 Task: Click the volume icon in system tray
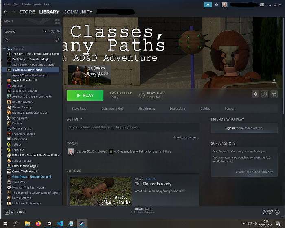coord(255,224)
